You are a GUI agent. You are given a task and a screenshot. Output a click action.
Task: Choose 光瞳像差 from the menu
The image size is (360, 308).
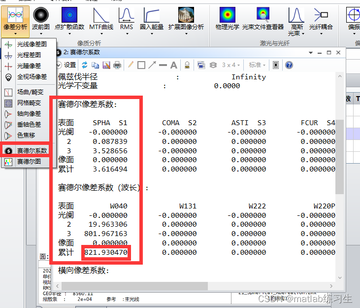tap(29, 66)
